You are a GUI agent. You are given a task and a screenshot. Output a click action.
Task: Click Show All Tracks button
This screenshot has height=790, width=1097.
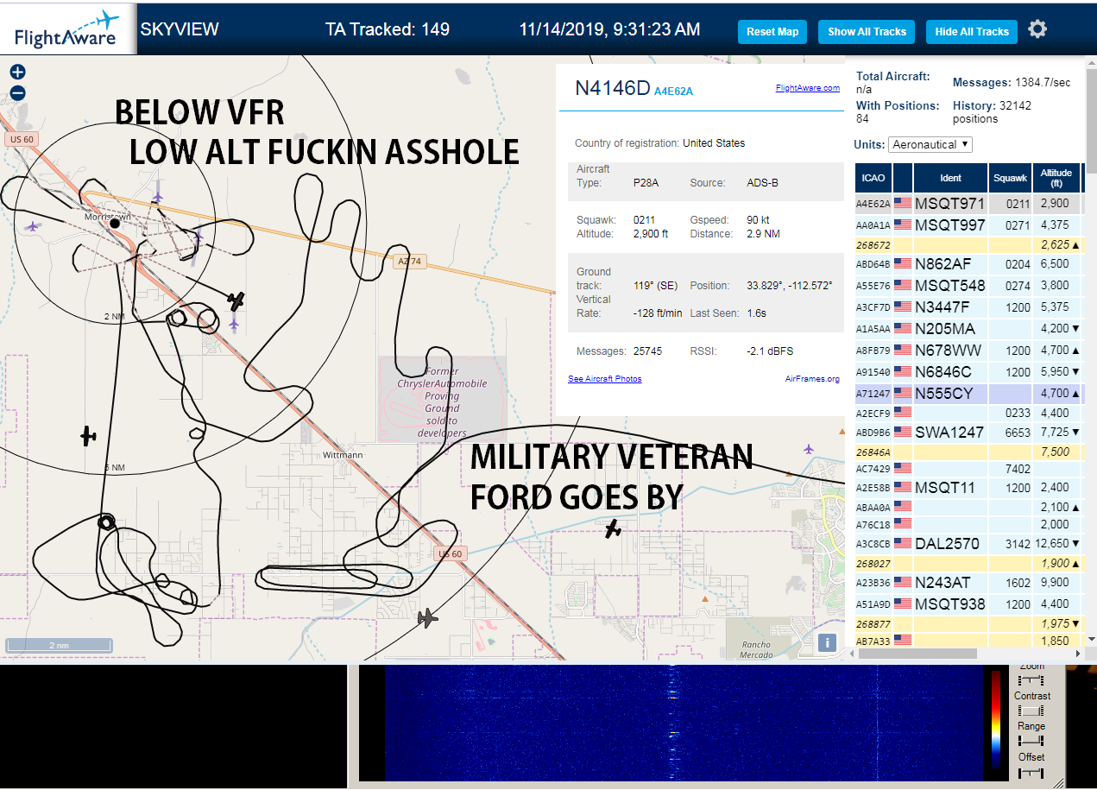(867, 32)
